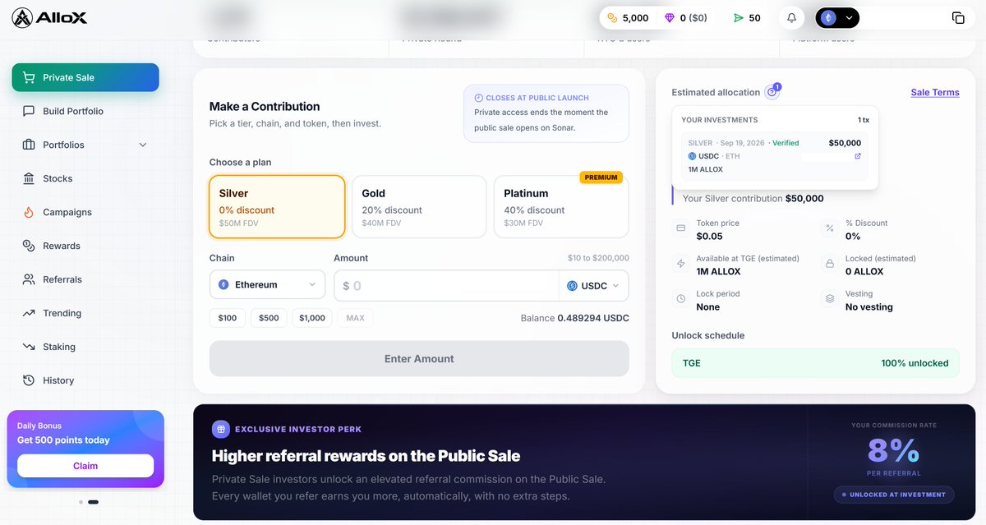Viewport: 986px width, 525px height.
Task: Click the Premium badge on Platinum
Action: click(x=601, y=177)
